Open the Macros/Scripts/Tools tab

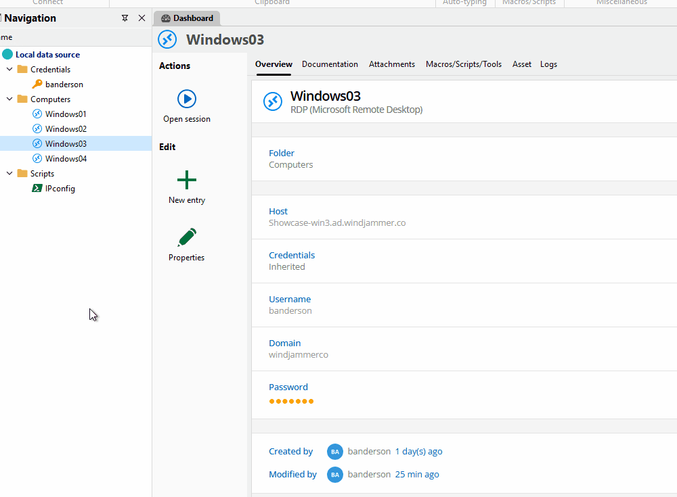click(464, 64)
